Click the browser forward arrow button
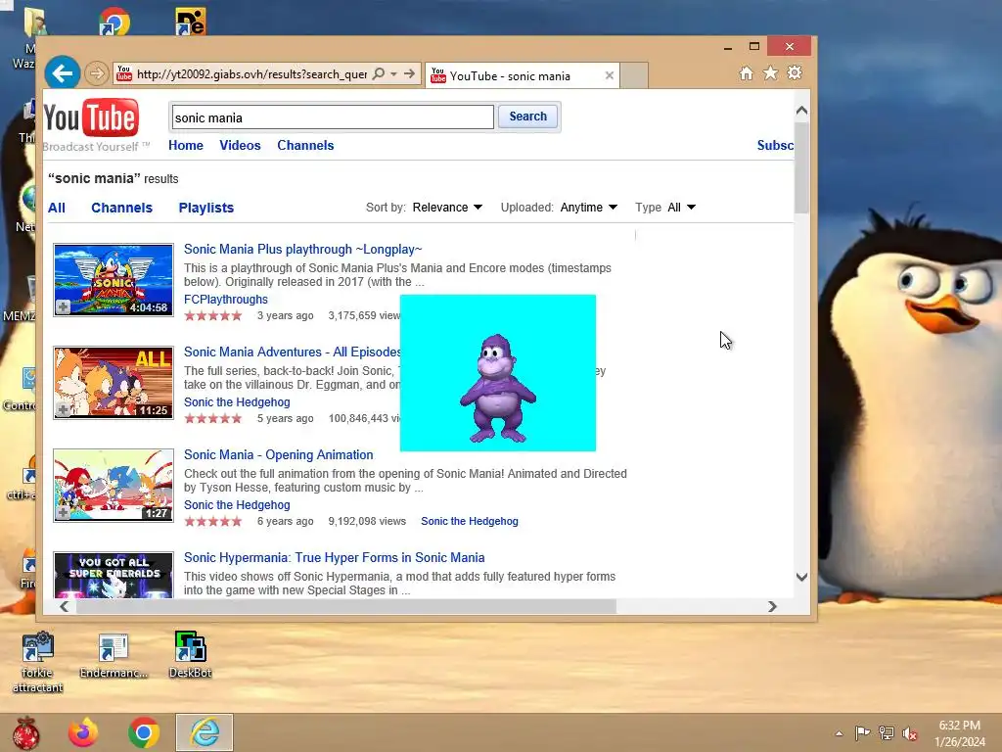 (97, 73)
